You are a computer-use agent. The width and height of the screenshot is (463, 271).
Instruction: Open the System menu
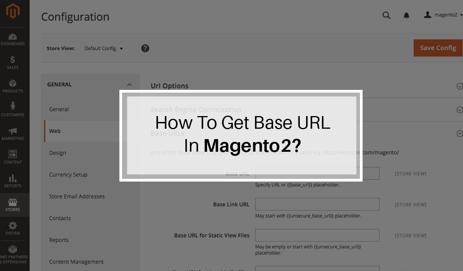[13, 229]
